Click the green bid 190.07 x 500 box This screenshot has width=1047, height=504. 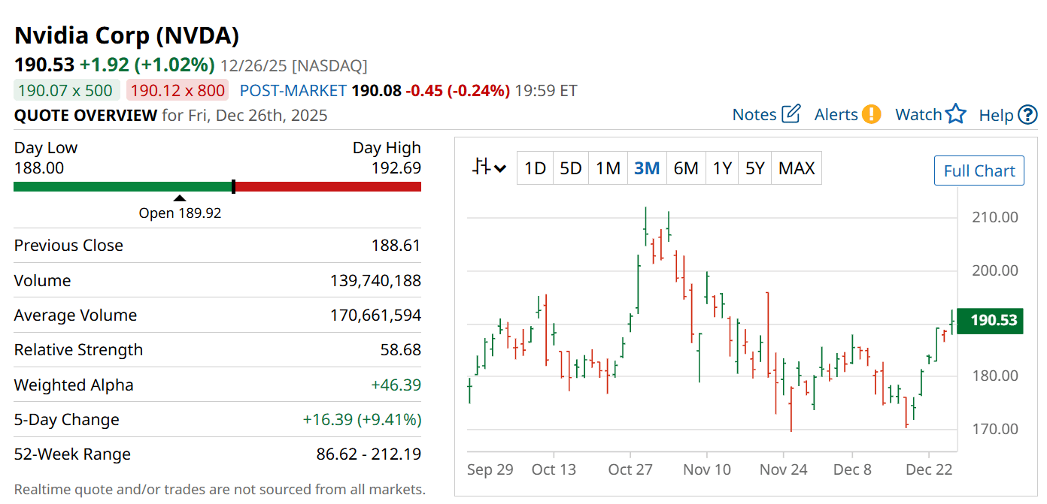pyautogui.click(x=67, y=91)
